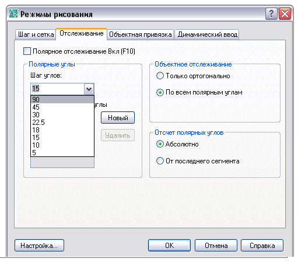Pick 90 from the angle list
Image resolution: width=298 pixels, height=262 pixels.
(x=62, y=100)
